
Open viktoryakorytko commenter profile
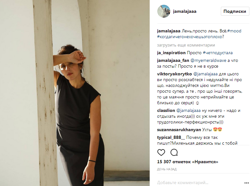pos(174,74)
